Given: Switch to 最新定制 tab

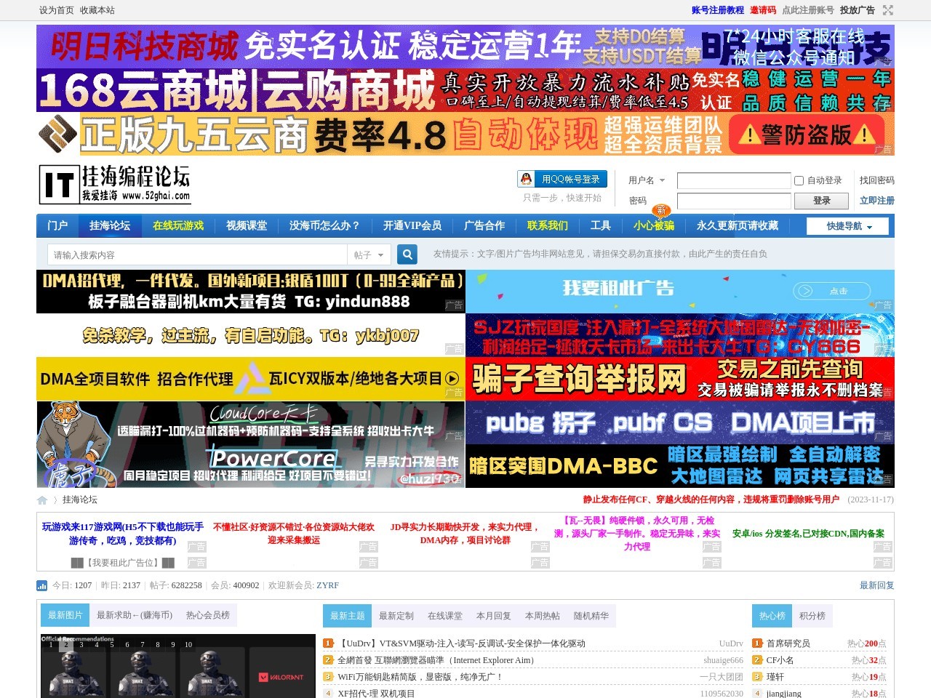Looking at the screenshot, I should pyautogui.click(x=396, y=616).
